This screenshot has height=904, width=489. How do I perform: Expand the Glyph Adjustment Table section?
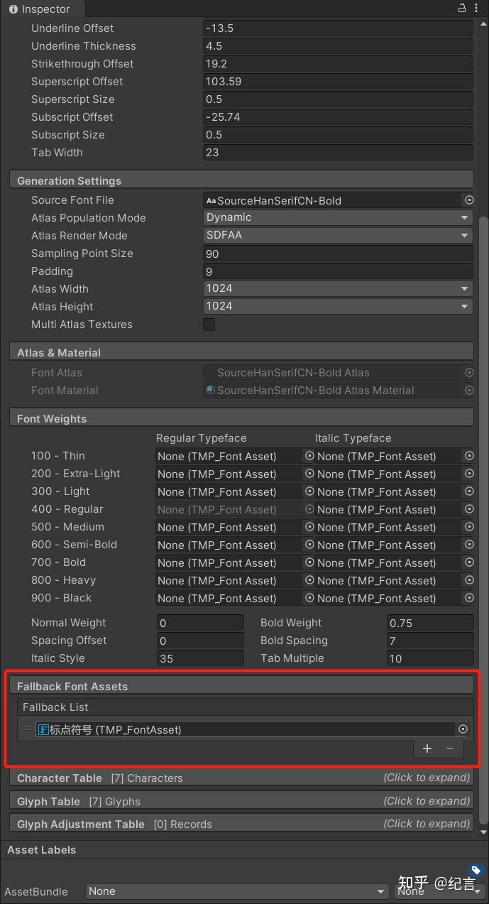(x=243, y=824)
